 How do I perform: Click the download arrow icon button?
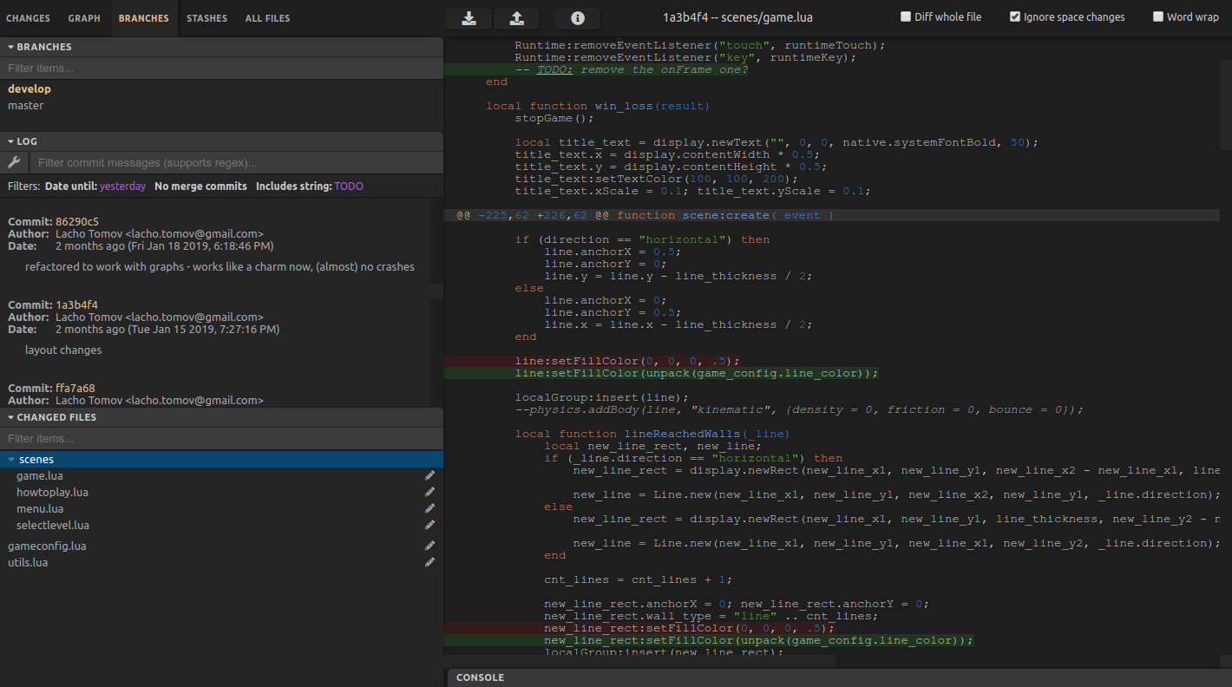click(x=469, y=18)
